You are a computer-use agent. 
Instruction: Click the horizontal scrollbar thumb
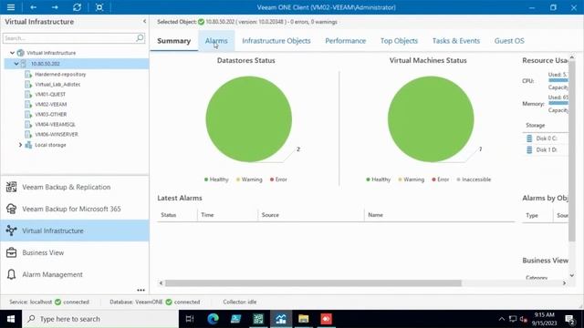click(313, 283)
